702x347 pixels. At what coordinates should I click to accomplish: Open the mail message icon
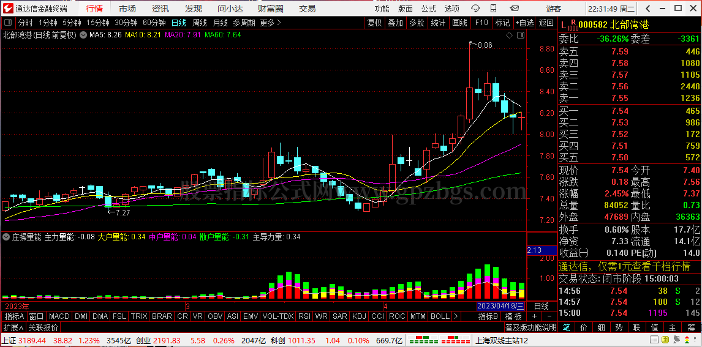(515, 9)
